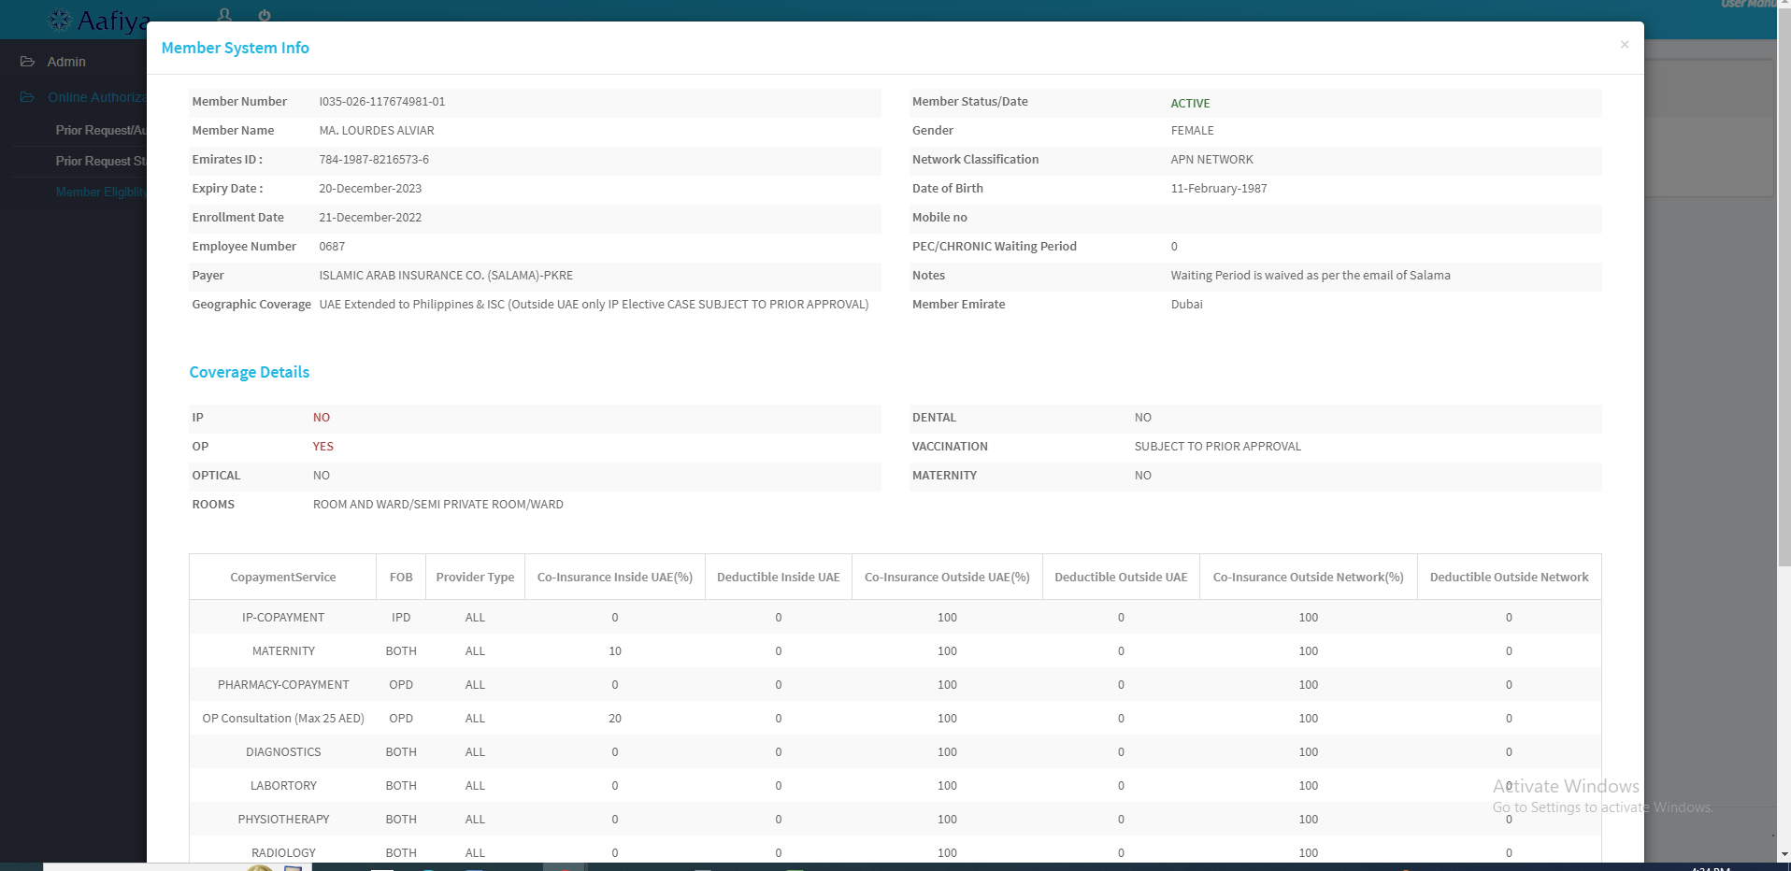Select the Member Eligibility sidebar link
This screenshot has width=1791, height=871.
click(99, 192)
